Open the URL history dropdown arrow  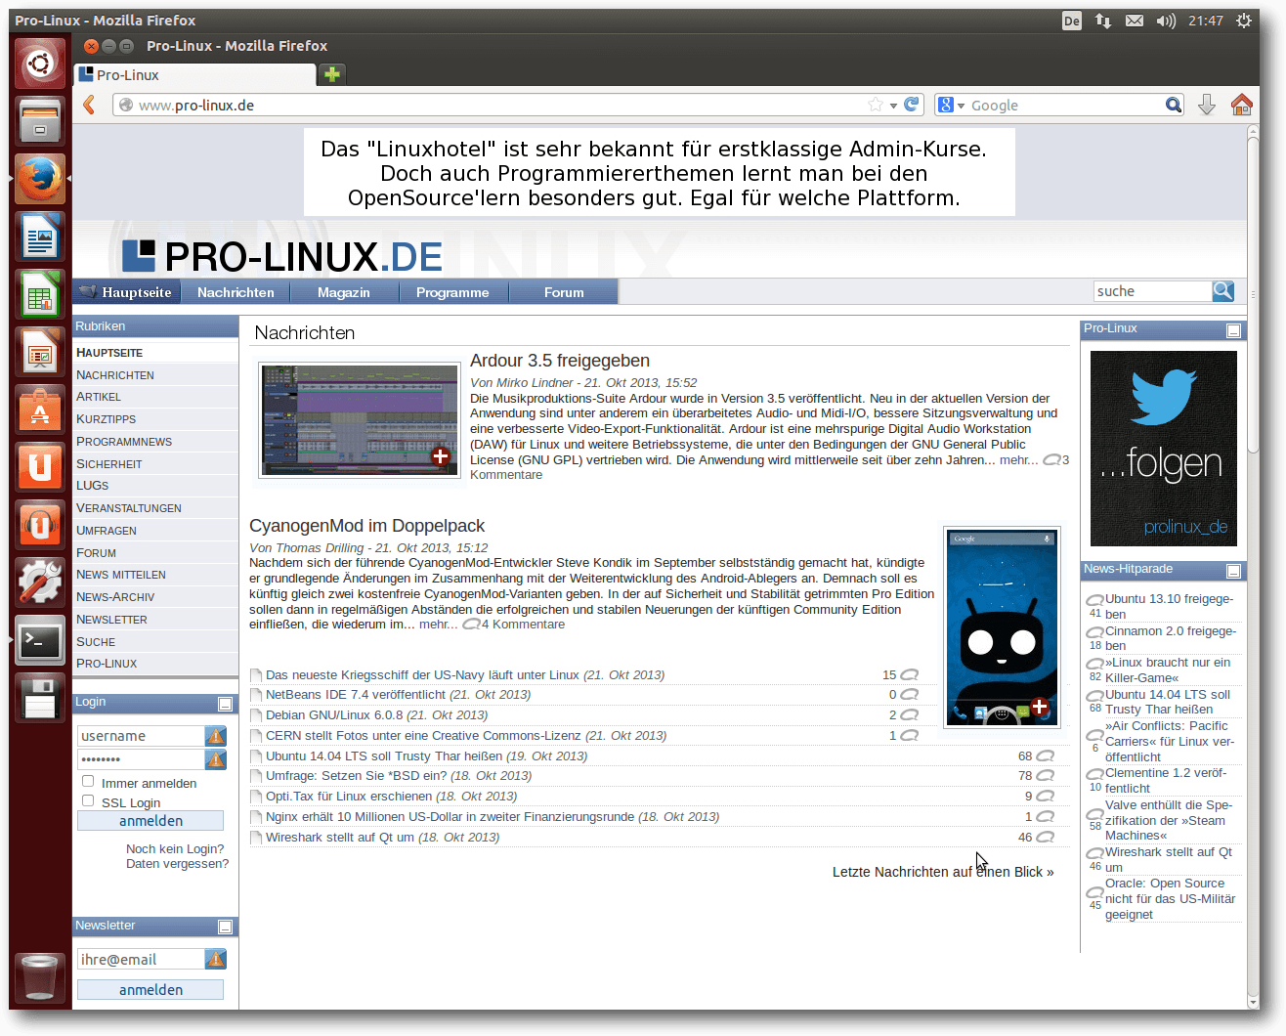[x=893, y=106]
